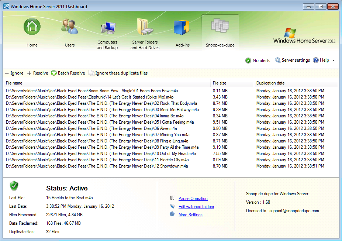Click the blue Help question mark icon

(315, 60)
